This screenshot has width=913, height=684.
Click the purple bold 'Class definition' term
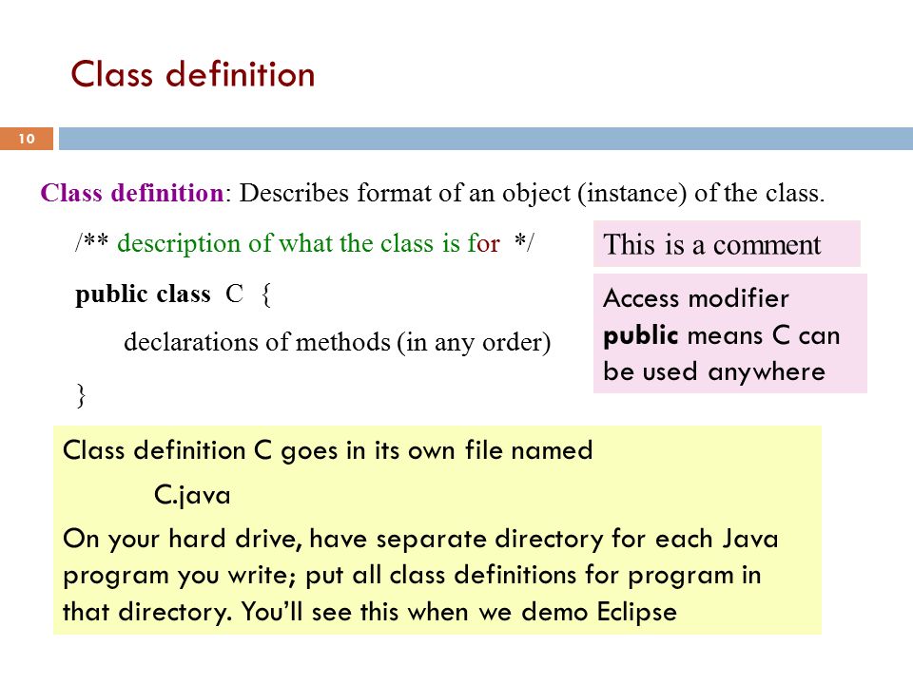[x=132, y=193]
